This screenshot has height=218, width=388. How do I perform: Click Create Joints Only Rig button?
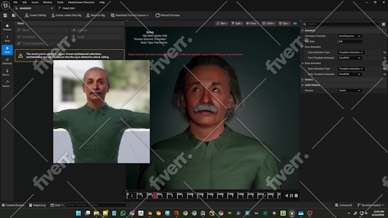pos(66,15)
